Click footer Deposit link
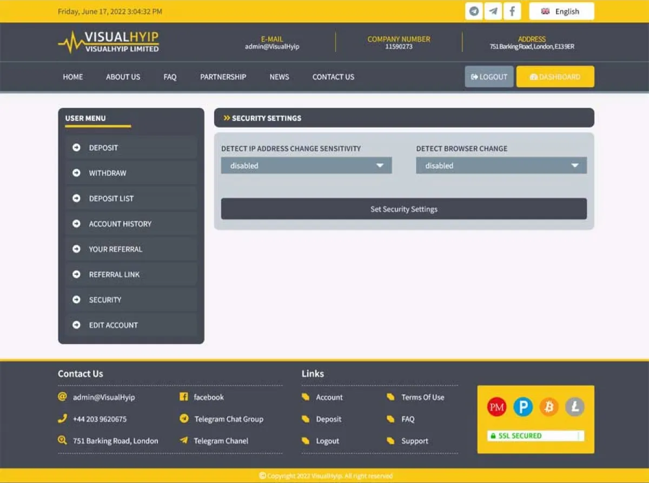649x483 pixels. [x=329, y=419]
